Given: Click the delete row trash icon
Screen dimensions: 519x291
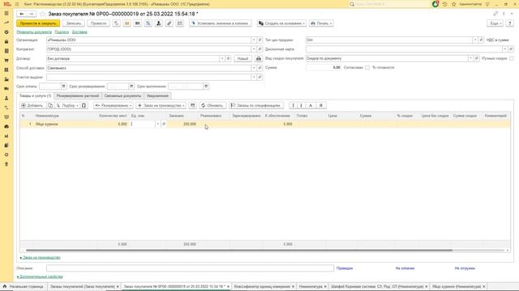Looking at the screenshot, I should coord(84,106).
